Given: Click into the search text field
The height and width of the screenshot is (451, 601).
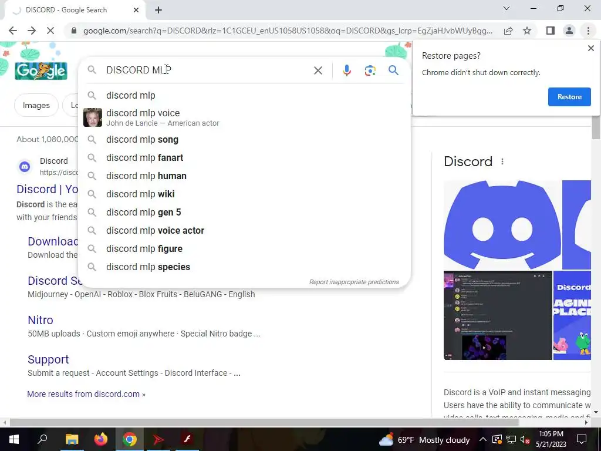Looking at the screenshot, I should (207, 70).
